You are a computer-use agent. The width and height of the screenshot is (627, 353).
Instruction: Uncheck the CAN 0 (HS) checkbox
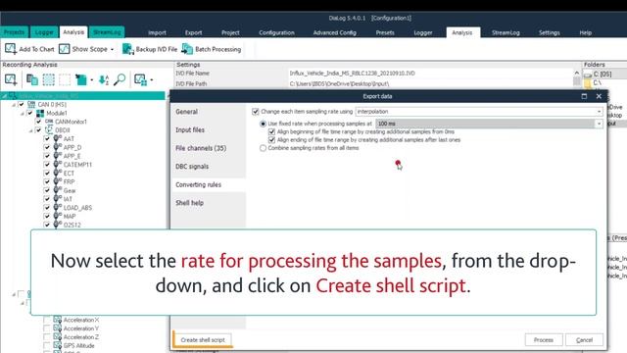click(22, 105)
